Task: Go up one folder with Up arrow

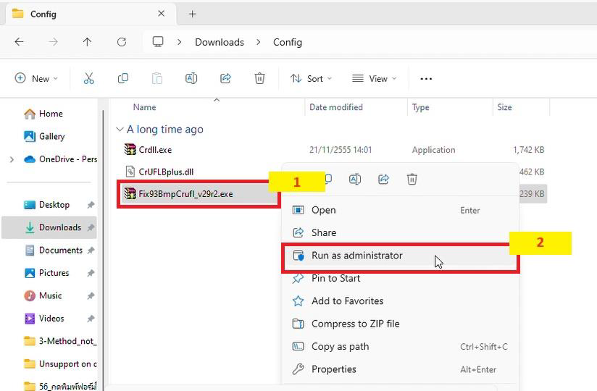Action: coord(87,42)
